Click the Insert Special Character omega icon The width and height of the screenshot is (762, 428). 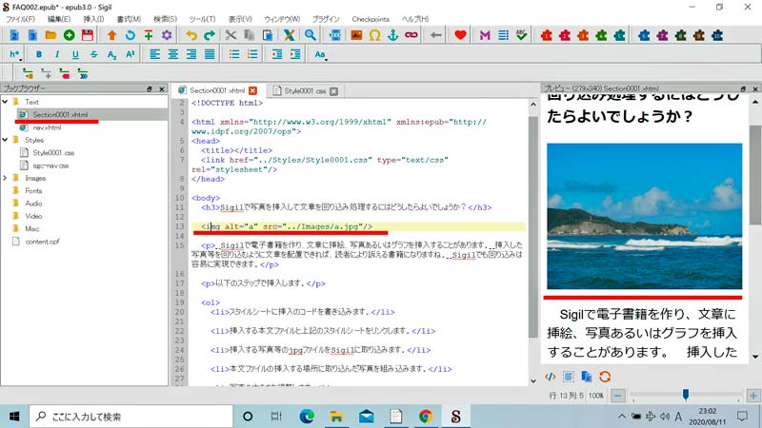coord(374,35)
